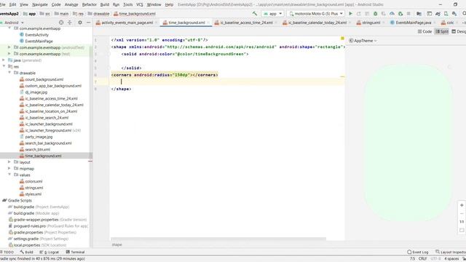
Task: Collapse the drawable folder
Action: pyautogui.click(x=9, y=73)
